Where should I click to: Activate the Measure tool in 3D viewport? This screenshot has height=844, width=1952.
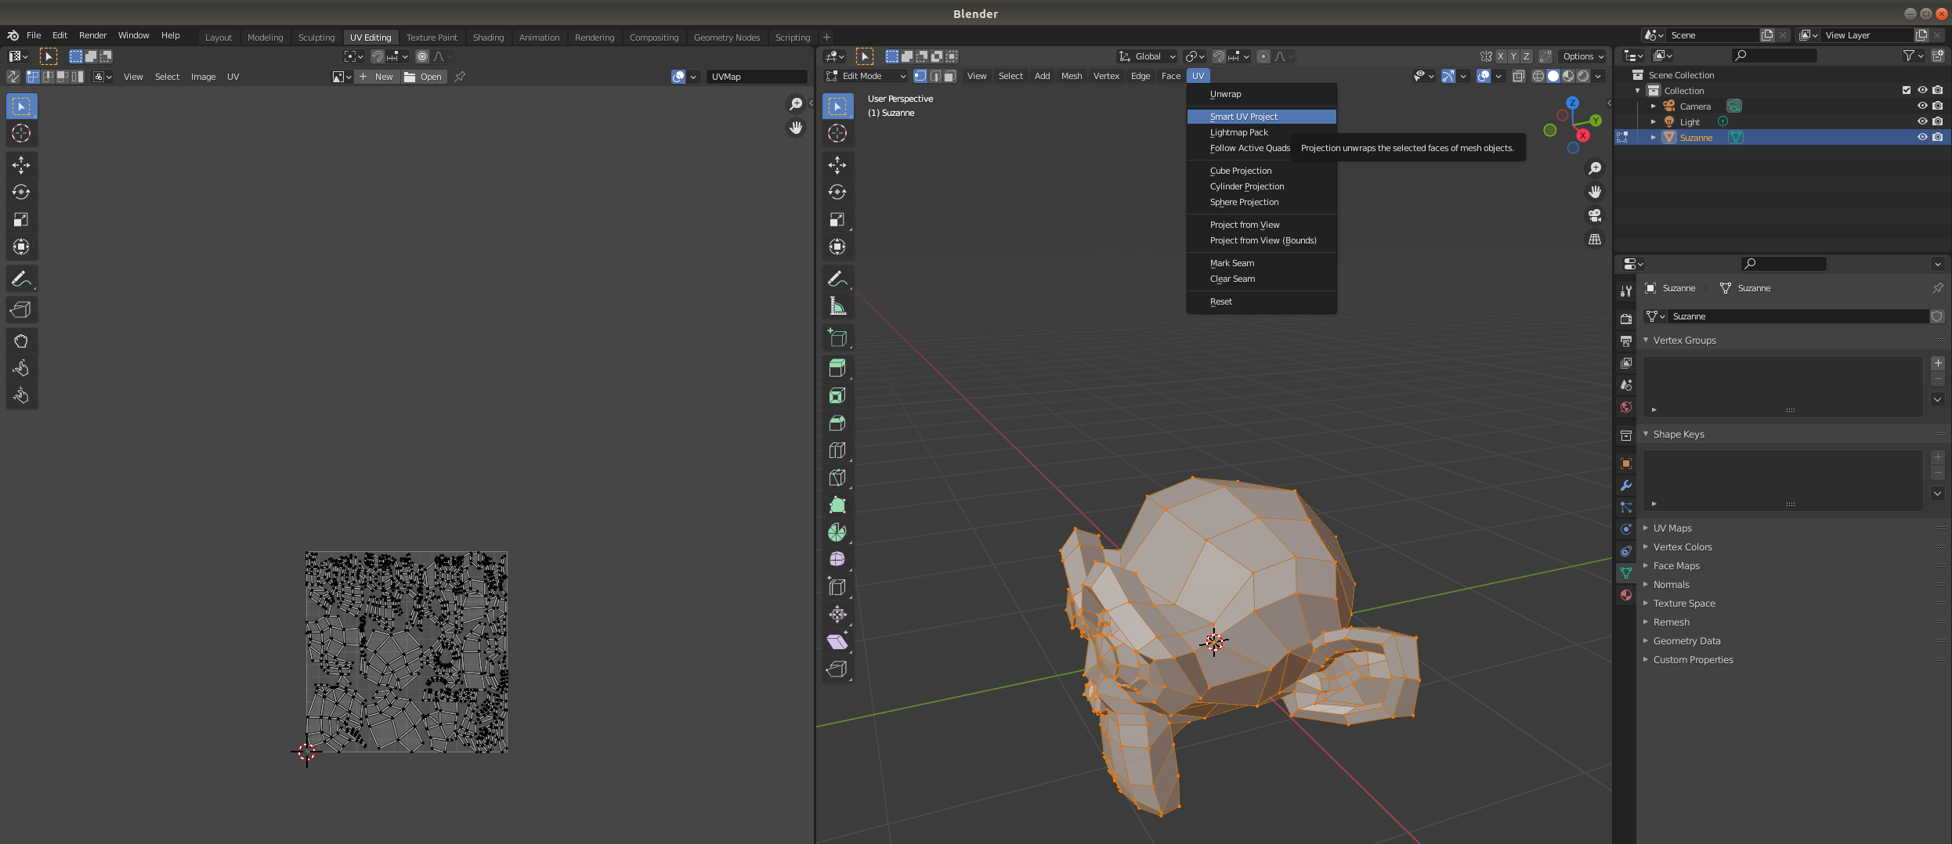click(x=837, y=306)
